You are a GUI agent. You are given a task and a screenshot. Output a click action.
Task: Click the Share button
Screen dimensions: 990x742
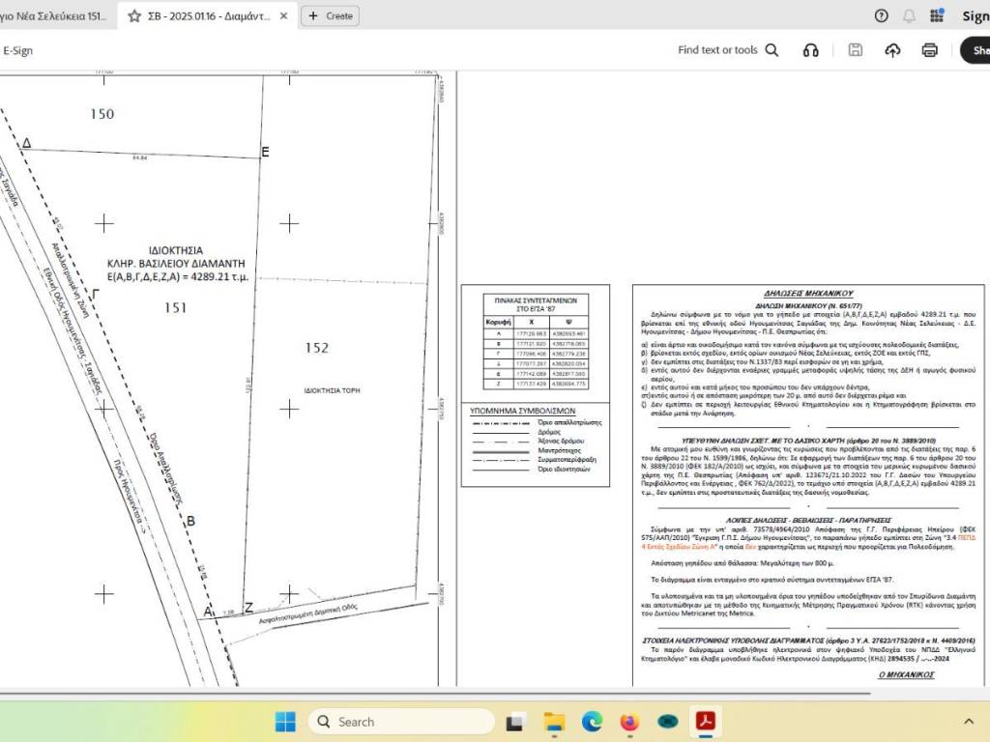[976, 50]
